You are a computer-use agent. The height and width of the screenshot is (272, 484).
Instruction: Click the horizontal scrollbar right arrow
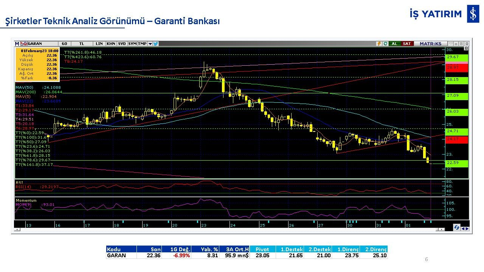point(442,229)
